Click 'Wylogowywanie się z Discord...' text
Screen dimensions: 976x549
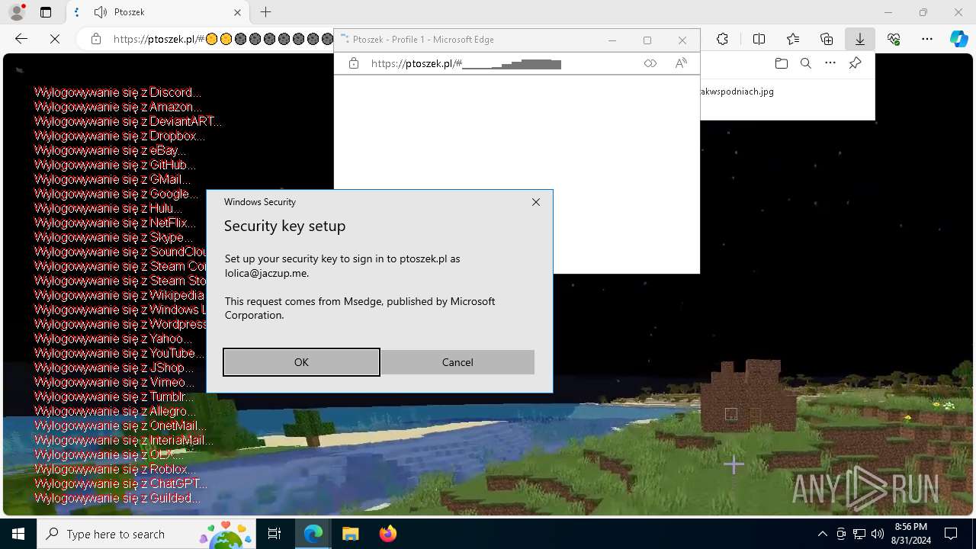[x=118, y=93]
